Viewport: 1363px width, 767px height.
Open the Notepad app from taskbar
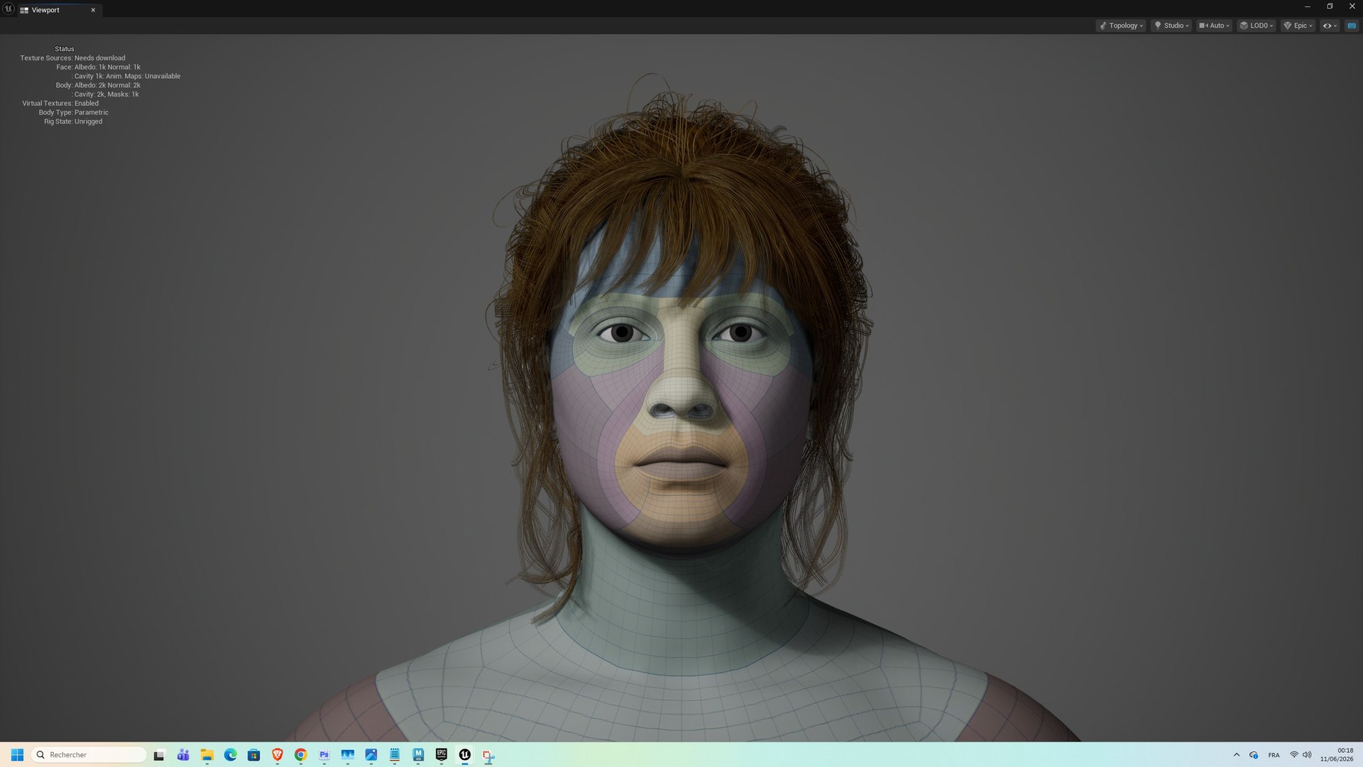pyautogui.click(x=395, y=755)
